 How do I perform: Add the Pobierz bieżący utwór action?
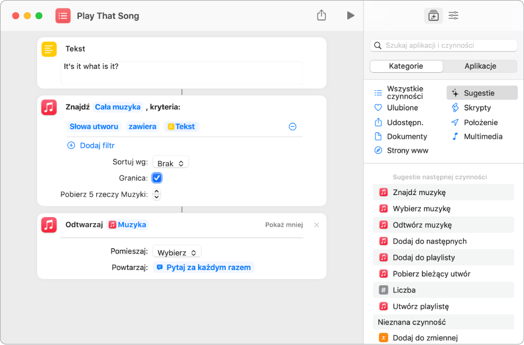coord(444,274)
